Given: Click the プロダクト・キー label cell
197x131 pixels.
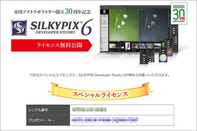Looking at the screenshot, I should point(48,120).
